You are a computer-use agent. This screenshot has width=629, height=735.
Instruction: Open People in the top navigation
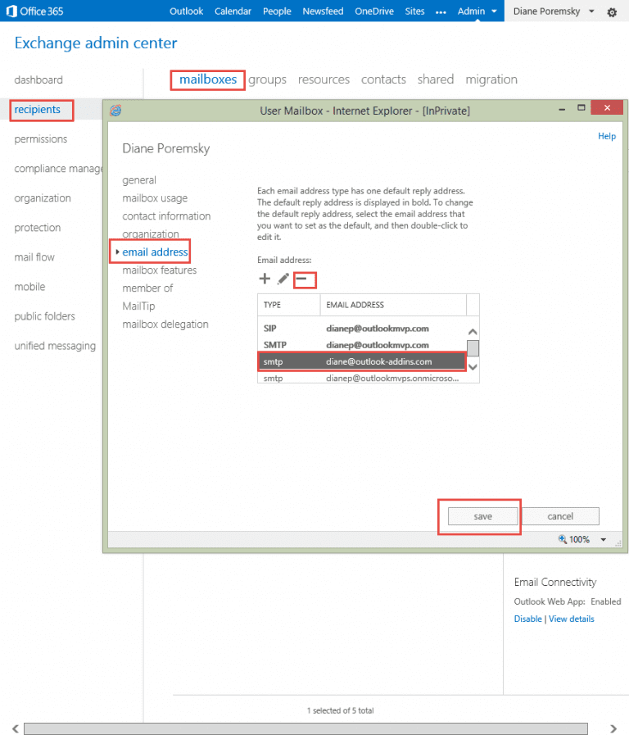click(277, 11)
